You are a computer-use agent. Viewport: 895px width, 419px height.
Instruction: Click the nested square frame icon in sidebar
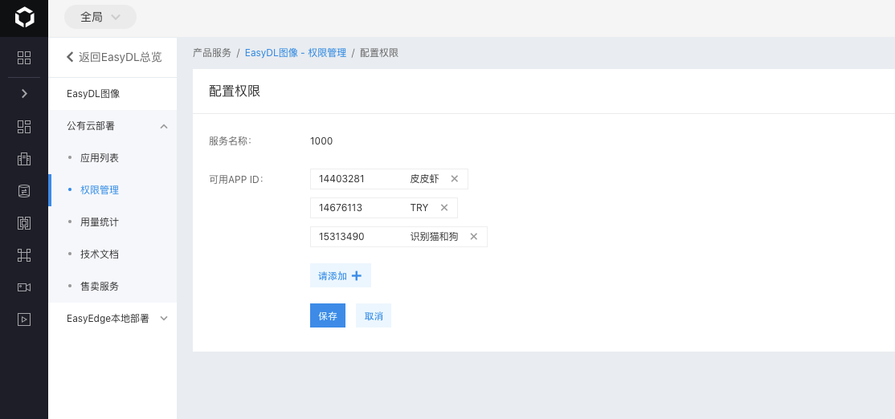[x=24, y=223]
